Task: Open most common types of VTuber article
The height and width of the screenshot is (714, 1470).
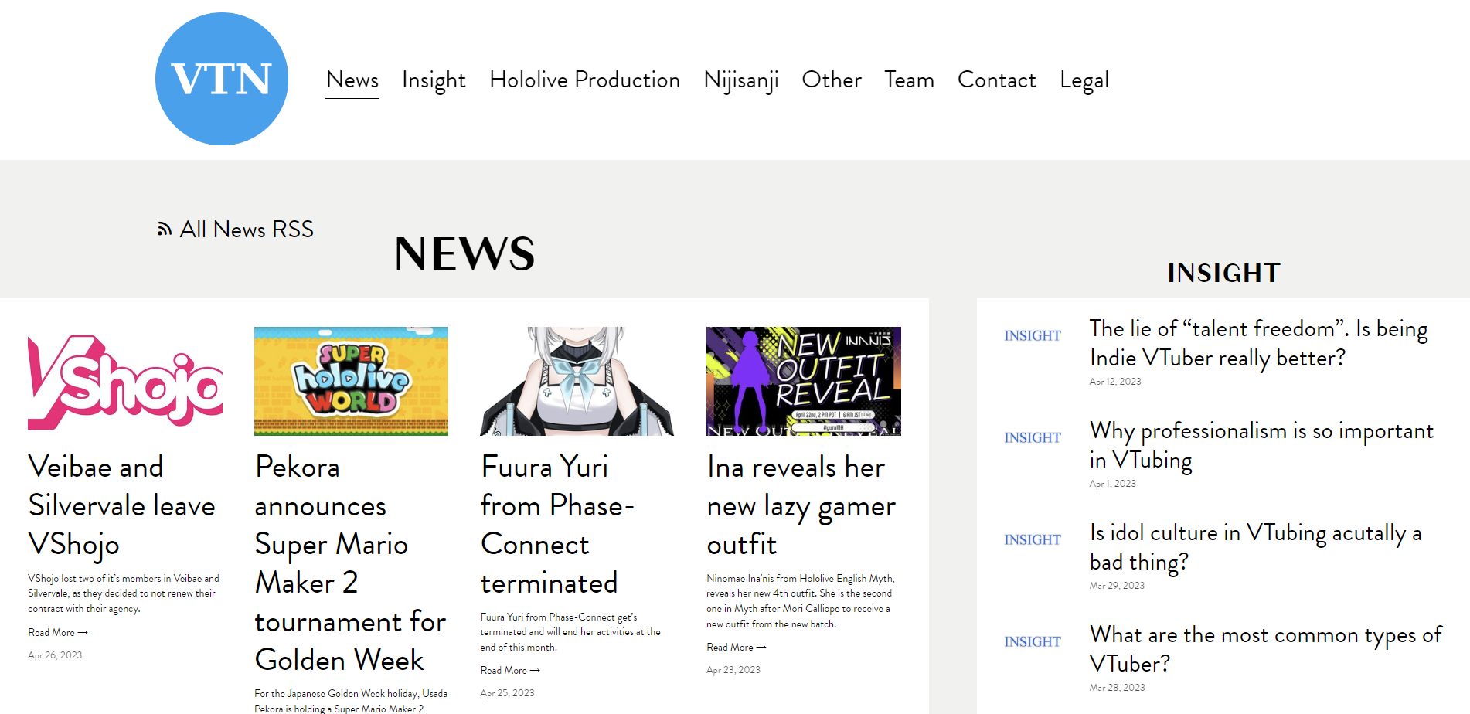Action: [x=1265, y=649]
